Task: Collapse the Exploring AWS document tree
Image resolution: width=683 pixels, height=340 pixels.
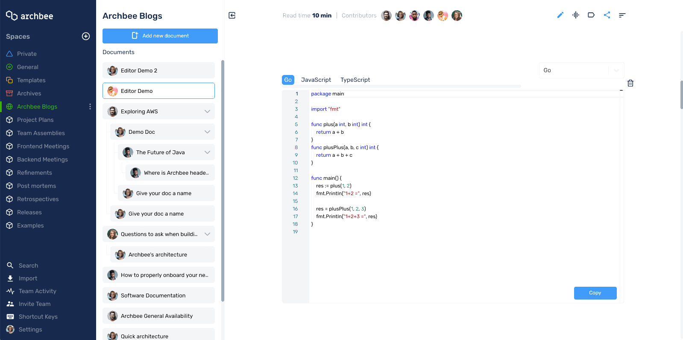Action: click(207, 111)
